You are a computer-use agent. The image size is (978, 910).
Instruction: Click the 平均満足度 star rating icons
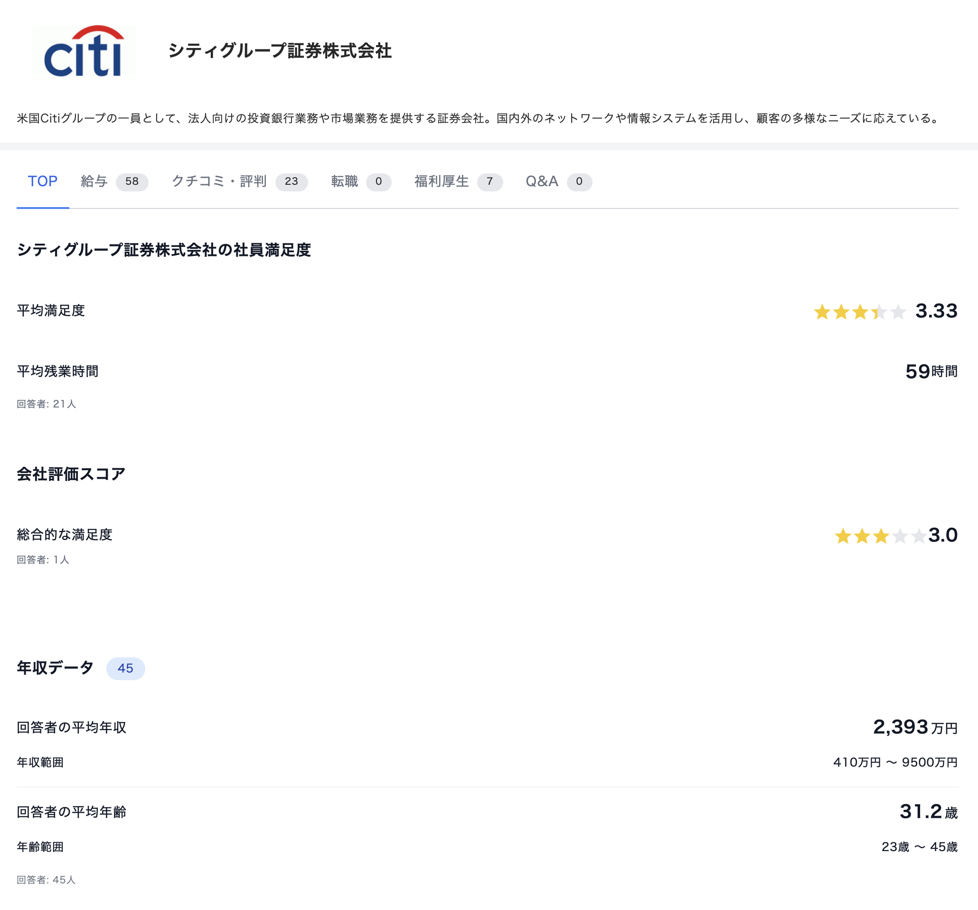859,312
